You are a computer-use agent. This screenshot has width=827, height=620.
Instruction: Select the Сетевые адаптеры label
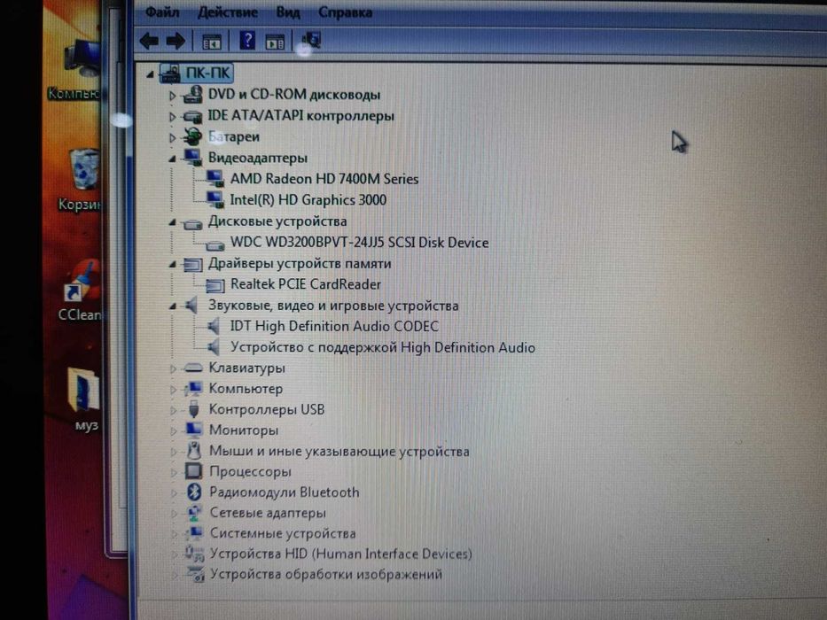pos(268,513)
